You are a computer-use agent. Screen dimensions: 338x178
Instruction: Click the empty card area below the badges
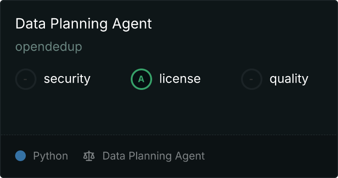pyautogui.click(x=169, y=111)
